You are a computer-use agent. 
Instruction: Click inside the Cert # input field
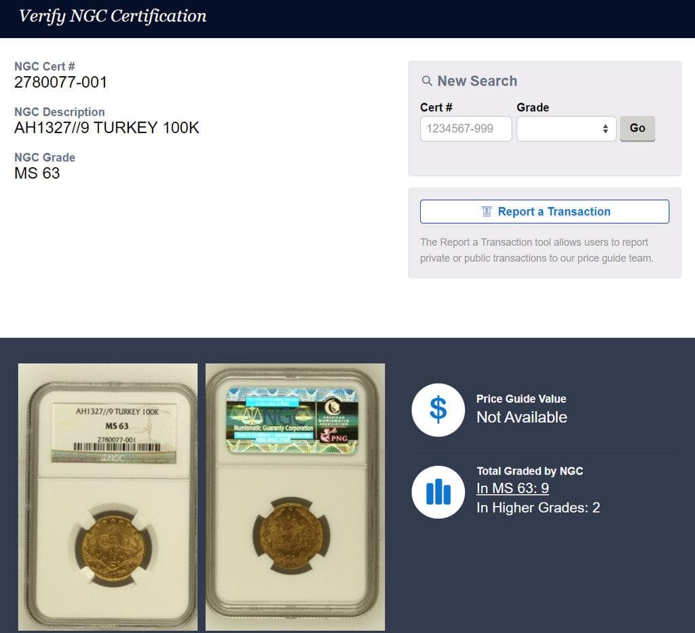pos(466,128)
